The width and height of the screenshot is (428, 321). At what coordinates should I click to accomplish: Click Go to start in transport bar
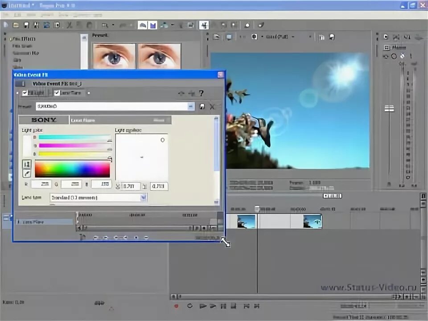coord(246,306)
